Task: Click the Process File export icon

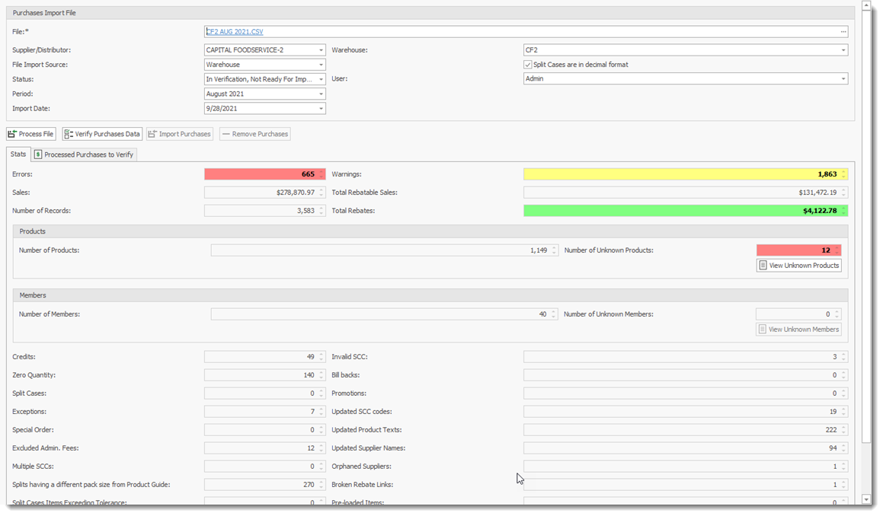Action: (11, 133)
